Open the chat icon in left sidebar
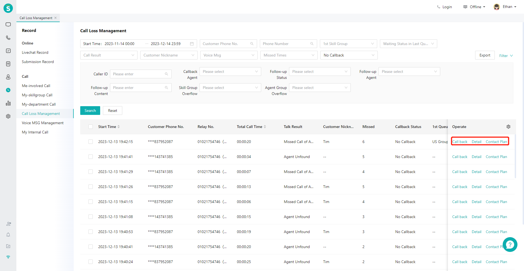524x271 pixels. [8, 25]
